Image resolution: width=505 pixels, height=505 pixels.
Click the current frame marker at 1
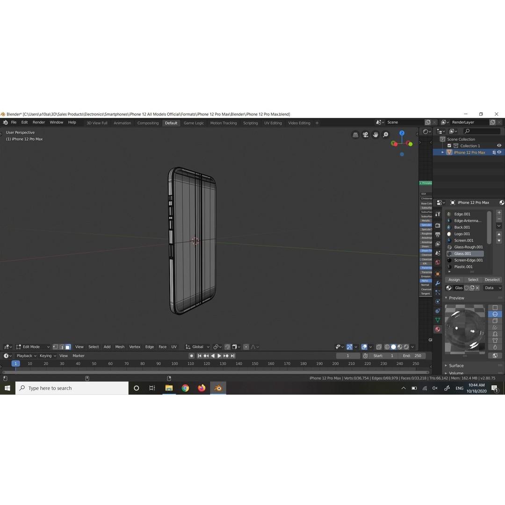point(15,364)
